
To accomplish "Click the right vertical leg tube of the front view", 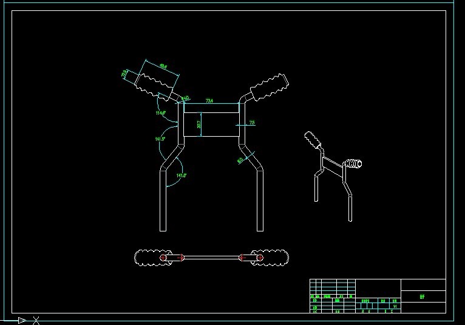I will pos(260,200).
